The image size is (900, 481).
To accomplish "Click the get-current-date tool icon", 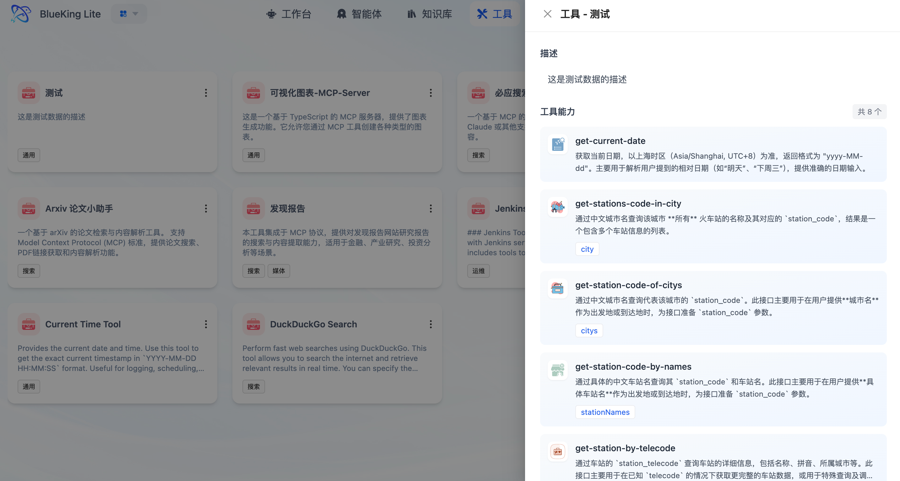I will pos(558,145).
